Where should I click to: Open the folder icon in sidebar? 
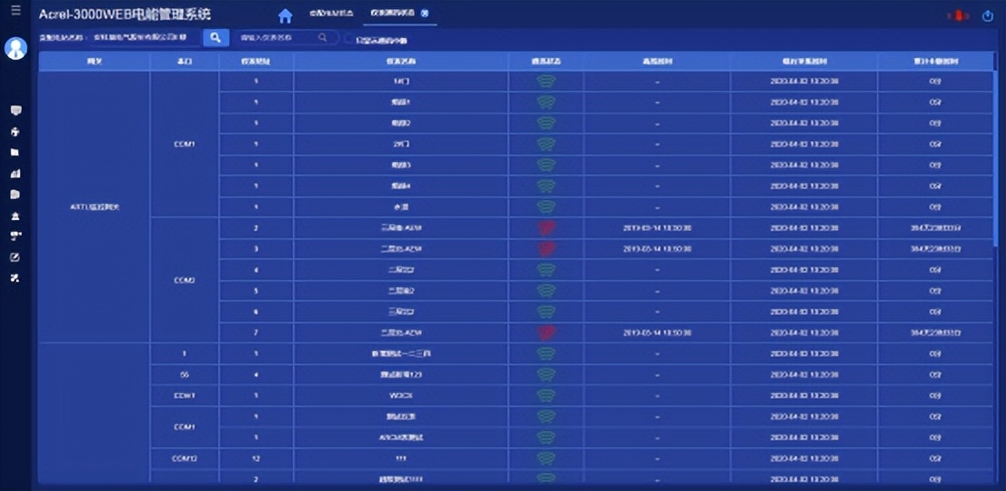[15, 152]
